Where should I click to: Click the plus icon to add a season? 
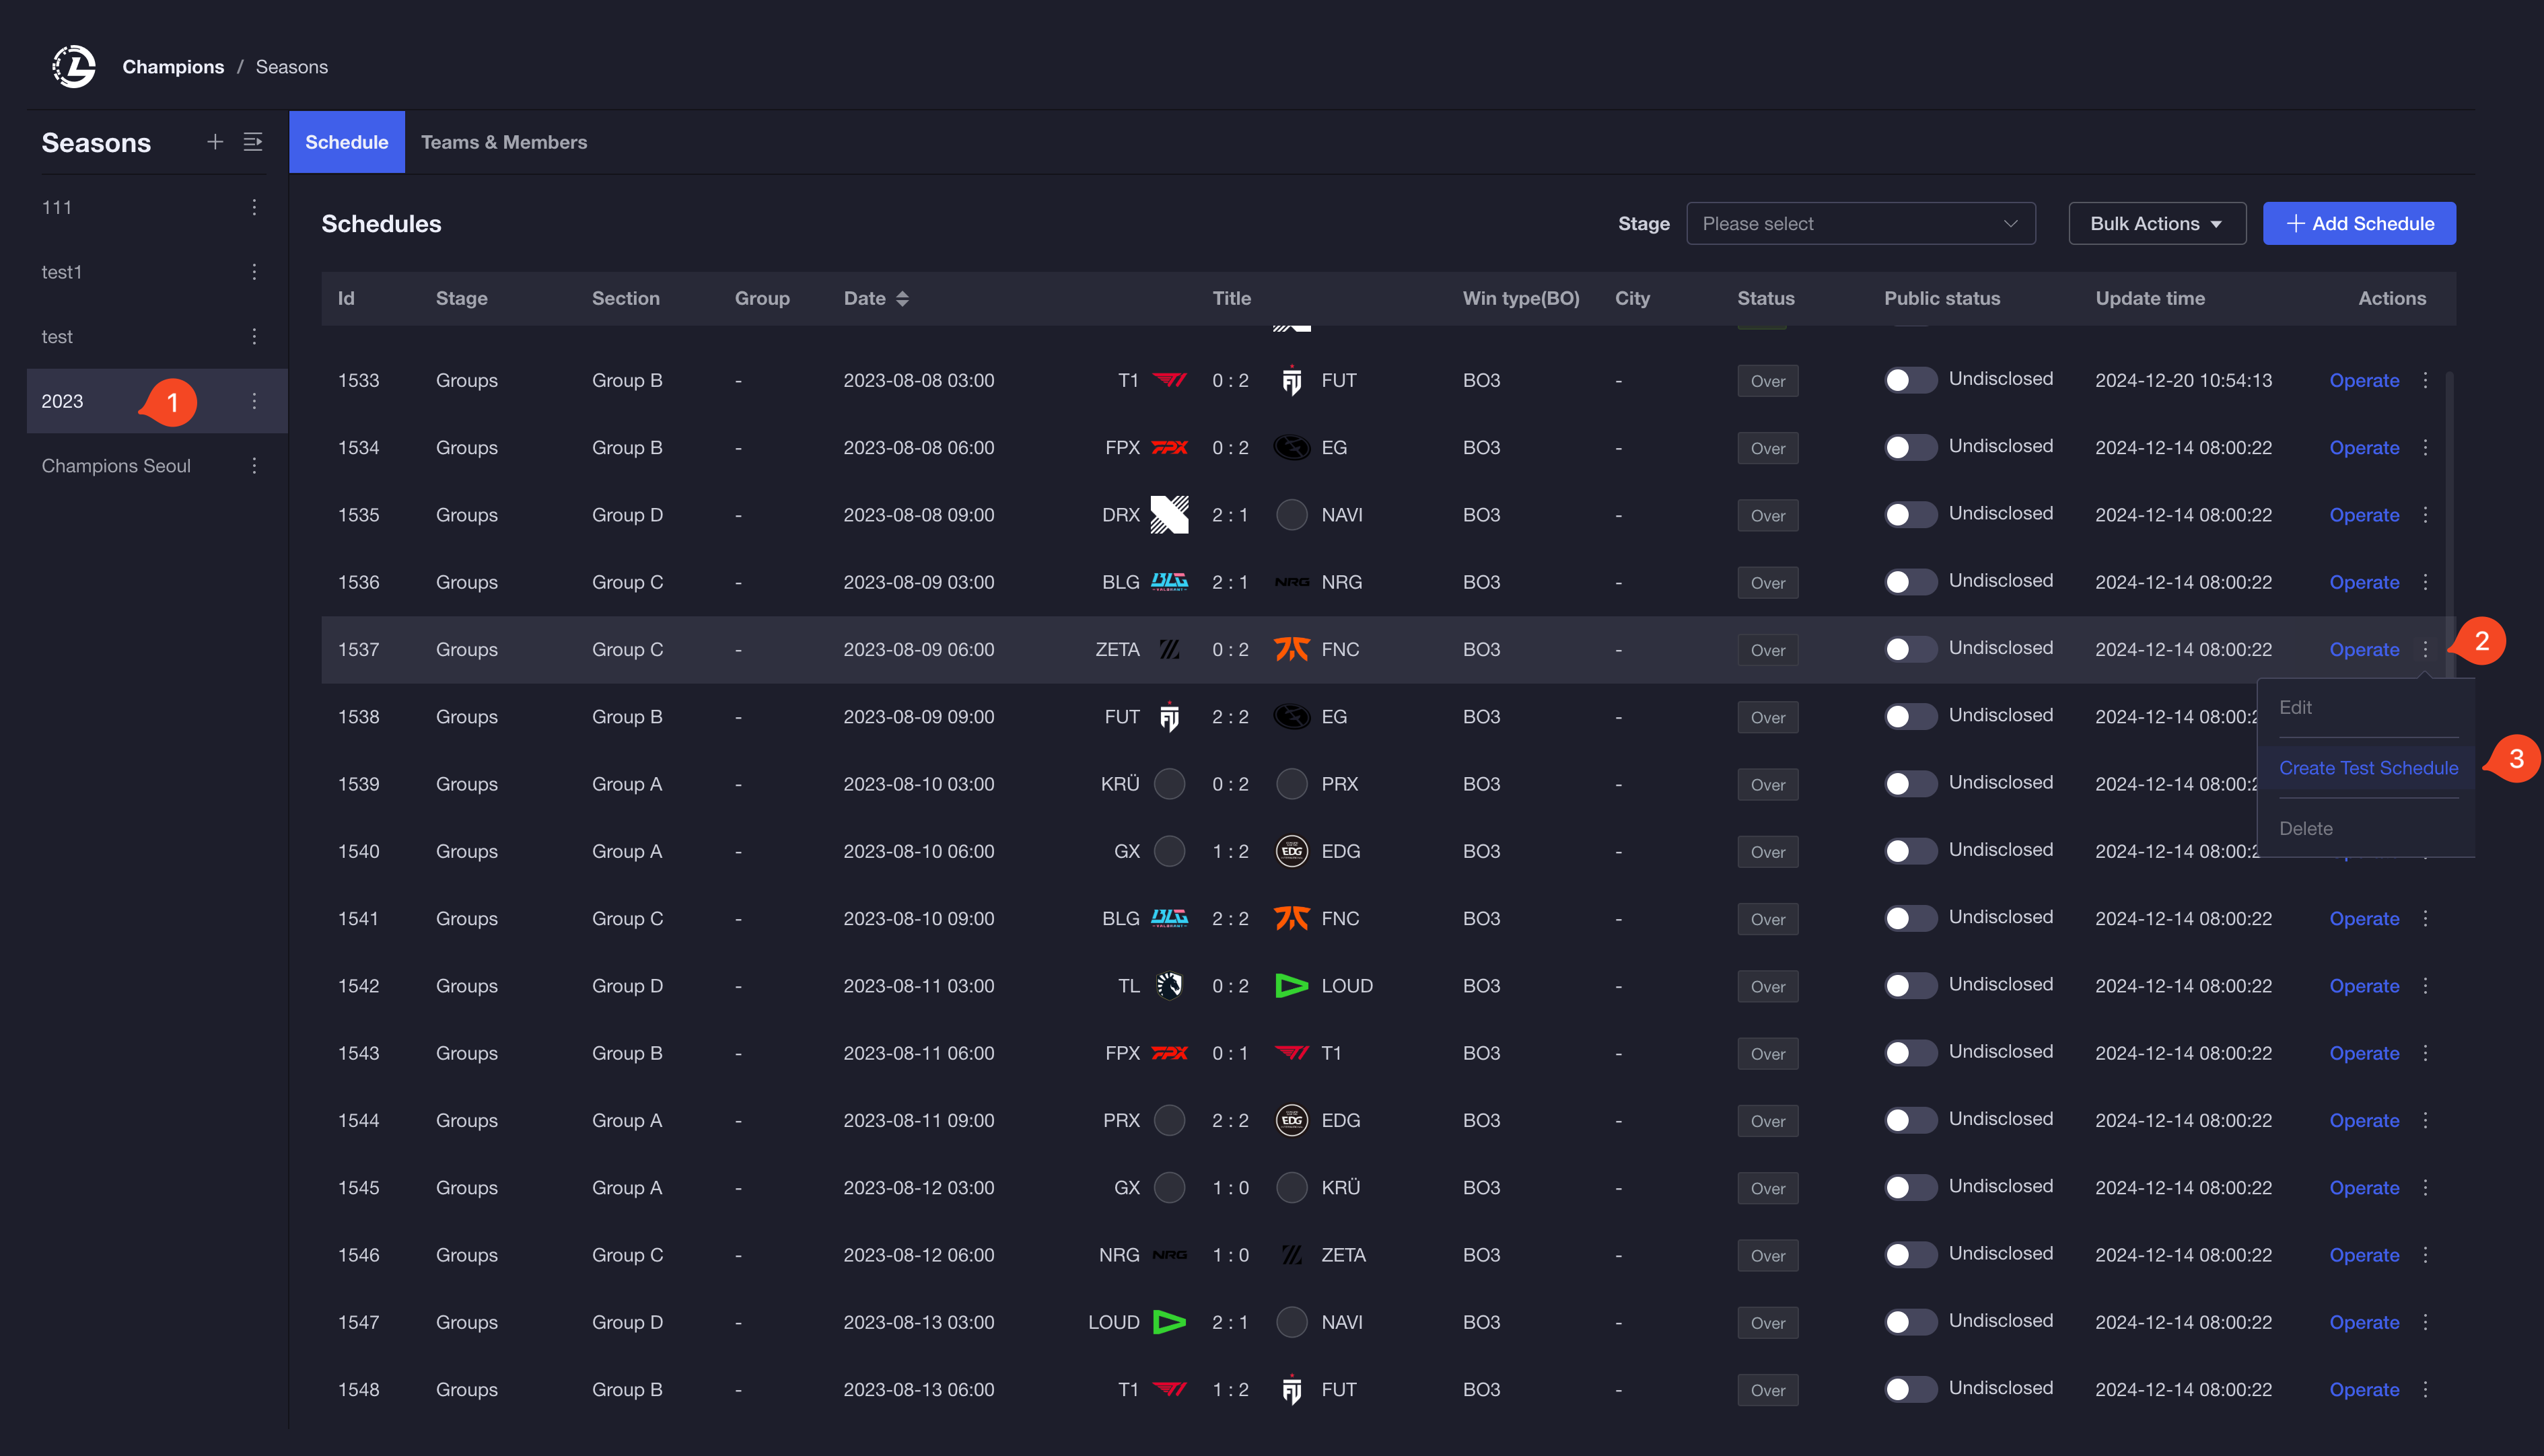[x=215, y=142]
